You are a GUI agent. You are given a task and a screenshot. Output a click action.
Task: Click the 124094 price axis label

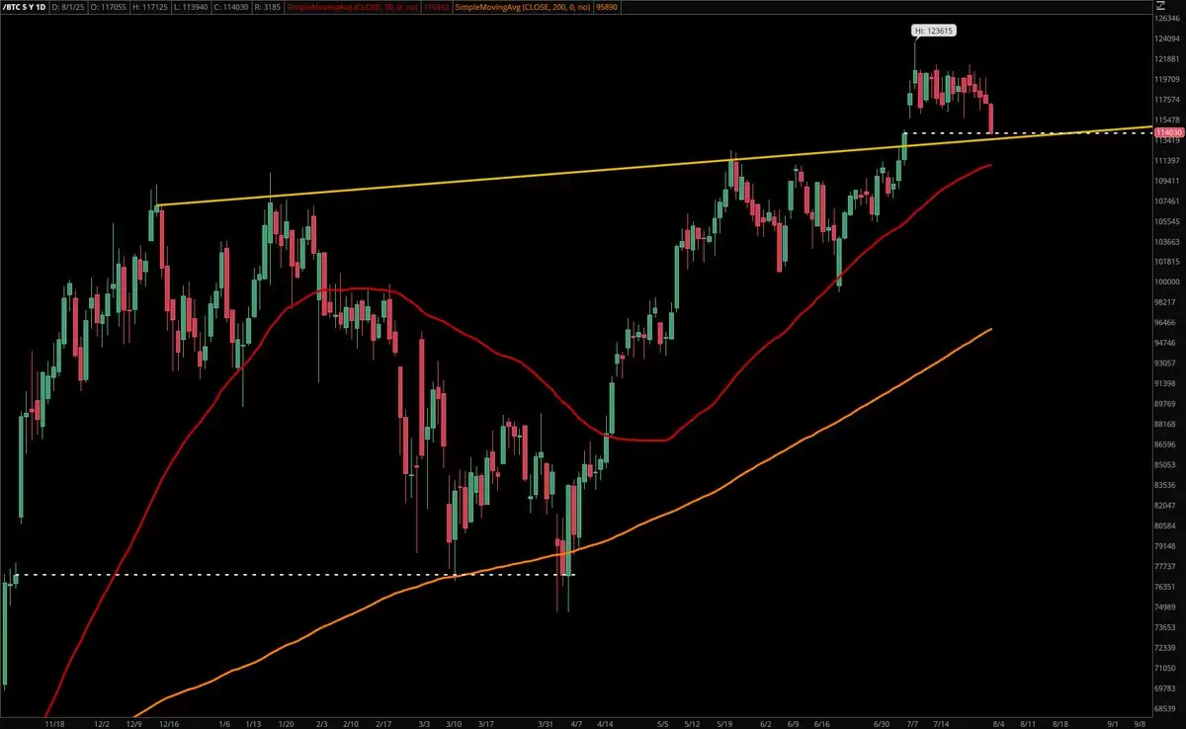click(x=1169, y=39)
